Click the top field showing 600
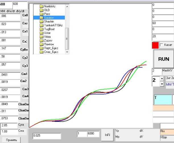 [x=20, y=5]
